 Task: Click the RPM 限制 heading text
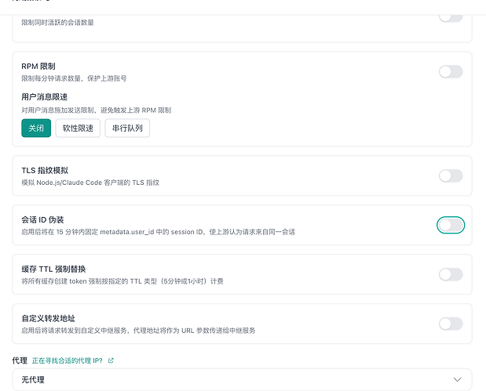click(38, 66)
